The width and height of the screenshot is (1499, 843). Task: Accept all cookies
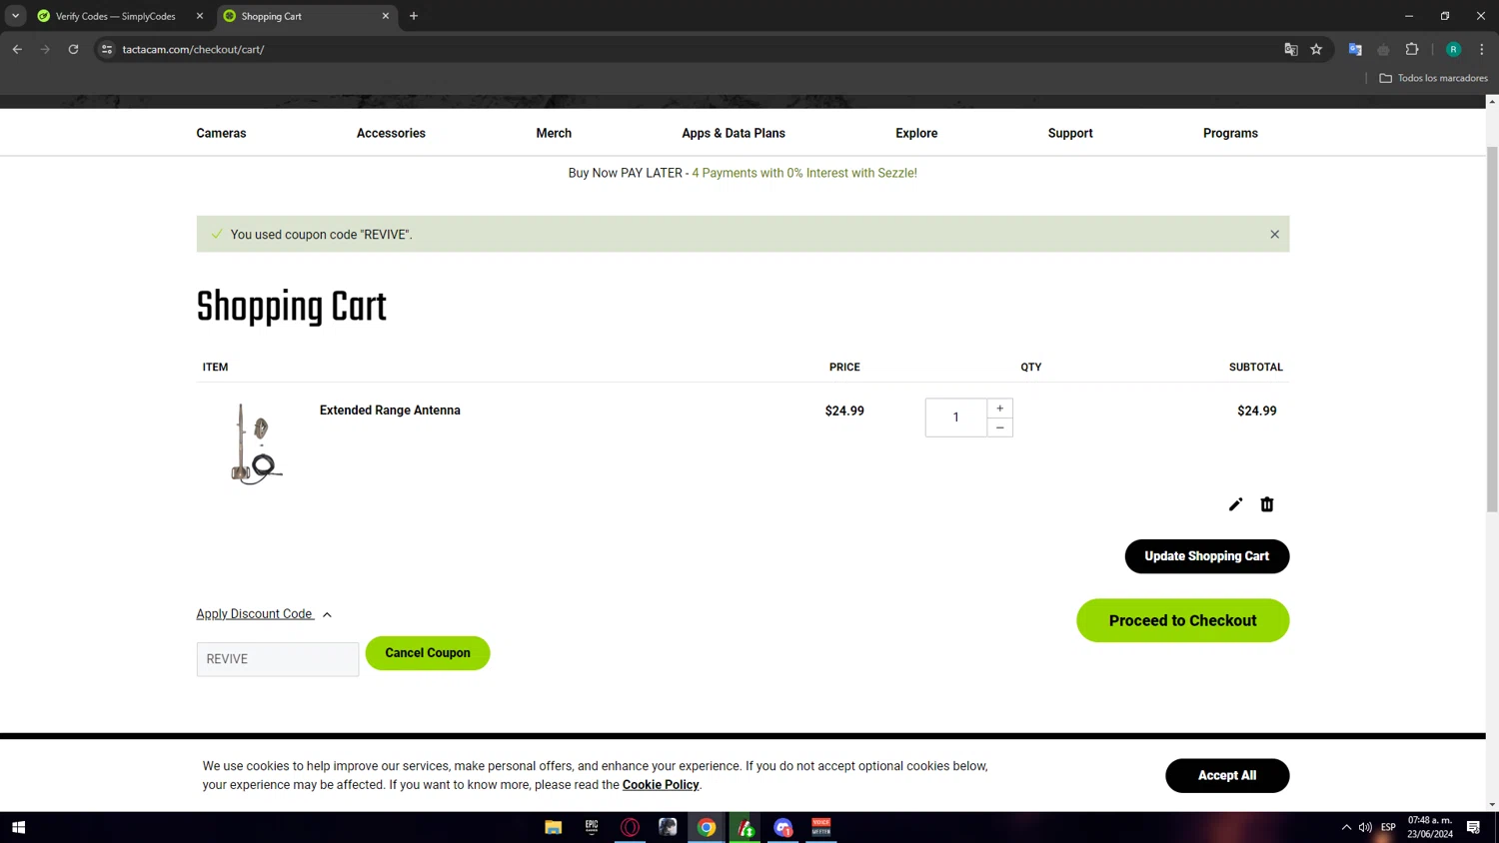(x=1227, y=775)
